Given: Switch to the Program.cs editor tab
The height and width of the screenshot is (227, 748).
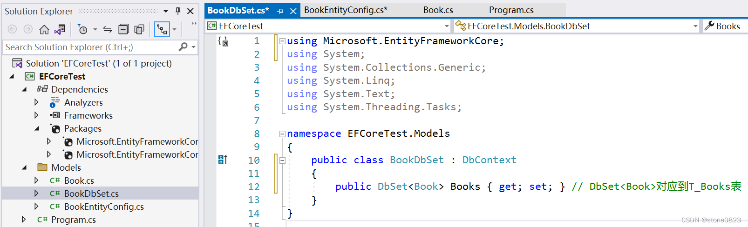Looking at the screenshot, I should (x=511, y=10).
